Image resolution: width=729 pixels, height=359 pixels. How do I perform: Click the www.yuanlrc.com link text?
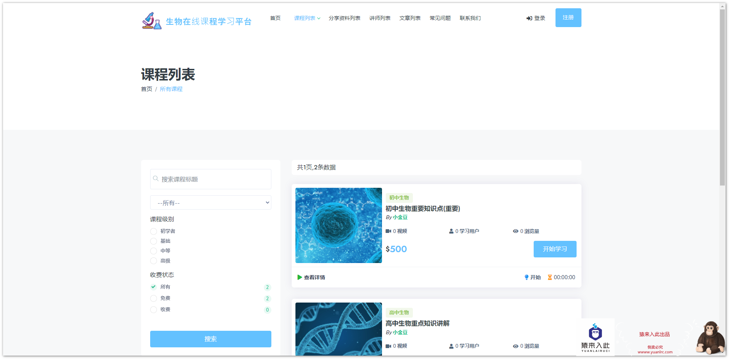(655, 352)
